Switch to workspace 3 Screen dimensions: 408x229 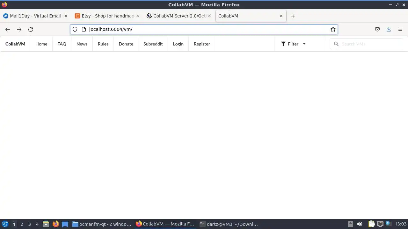pos(29,224)
